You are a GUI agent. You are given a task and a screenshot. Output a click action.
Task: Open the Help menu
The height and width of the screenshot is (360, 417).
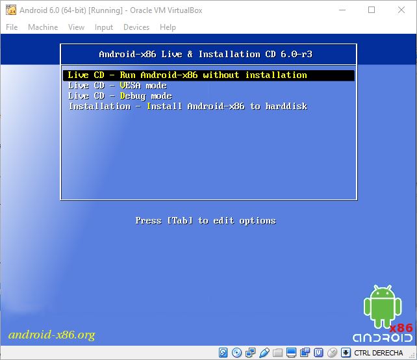[168, 27]
